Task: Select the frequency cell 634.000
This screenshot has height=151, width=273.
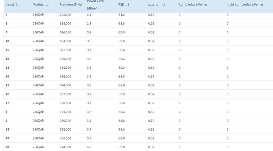Action: (x=65, y=41)
